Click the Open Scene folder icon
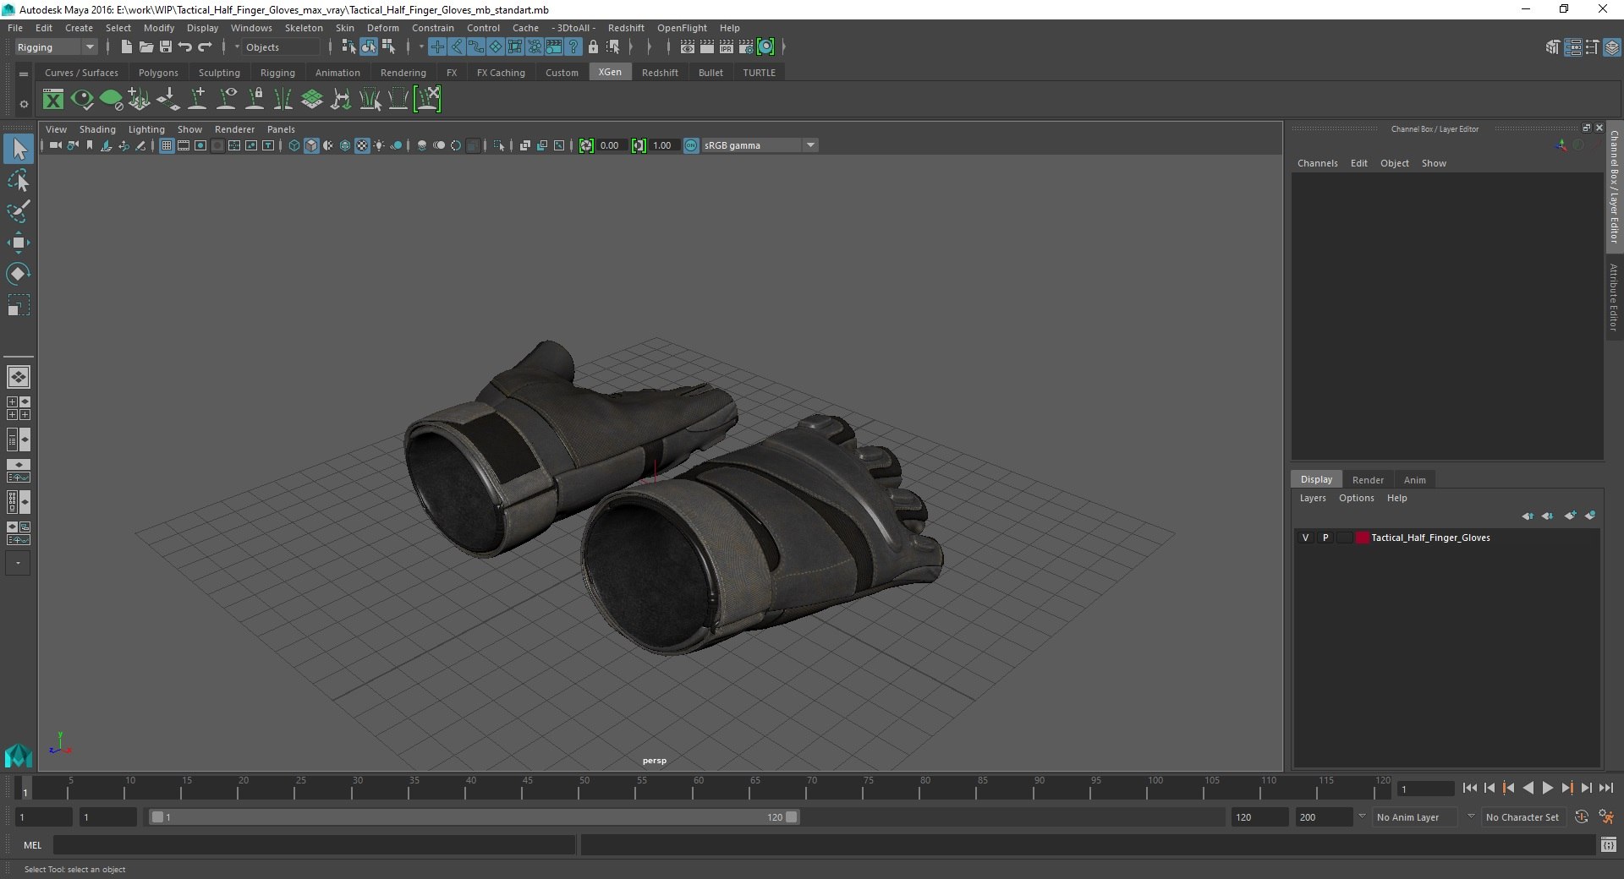The height and width of the screenshot is (879, 1624). 145,47
